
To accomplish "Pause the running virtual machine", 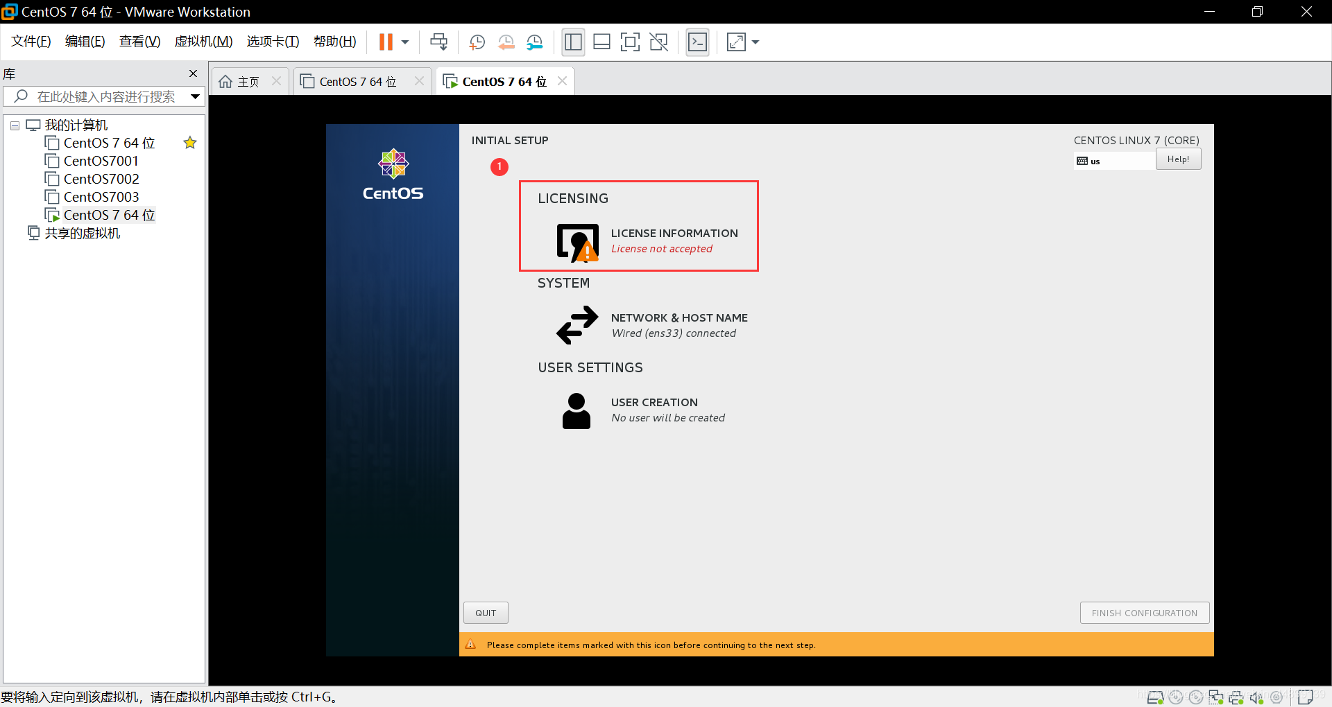I will pos(386,42).
